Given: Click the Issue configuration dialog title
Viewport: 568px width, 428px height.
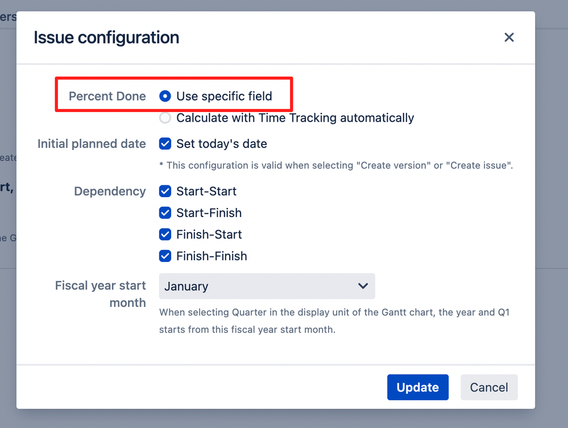Looking at the screenshot, I should (x=106, y=38).
